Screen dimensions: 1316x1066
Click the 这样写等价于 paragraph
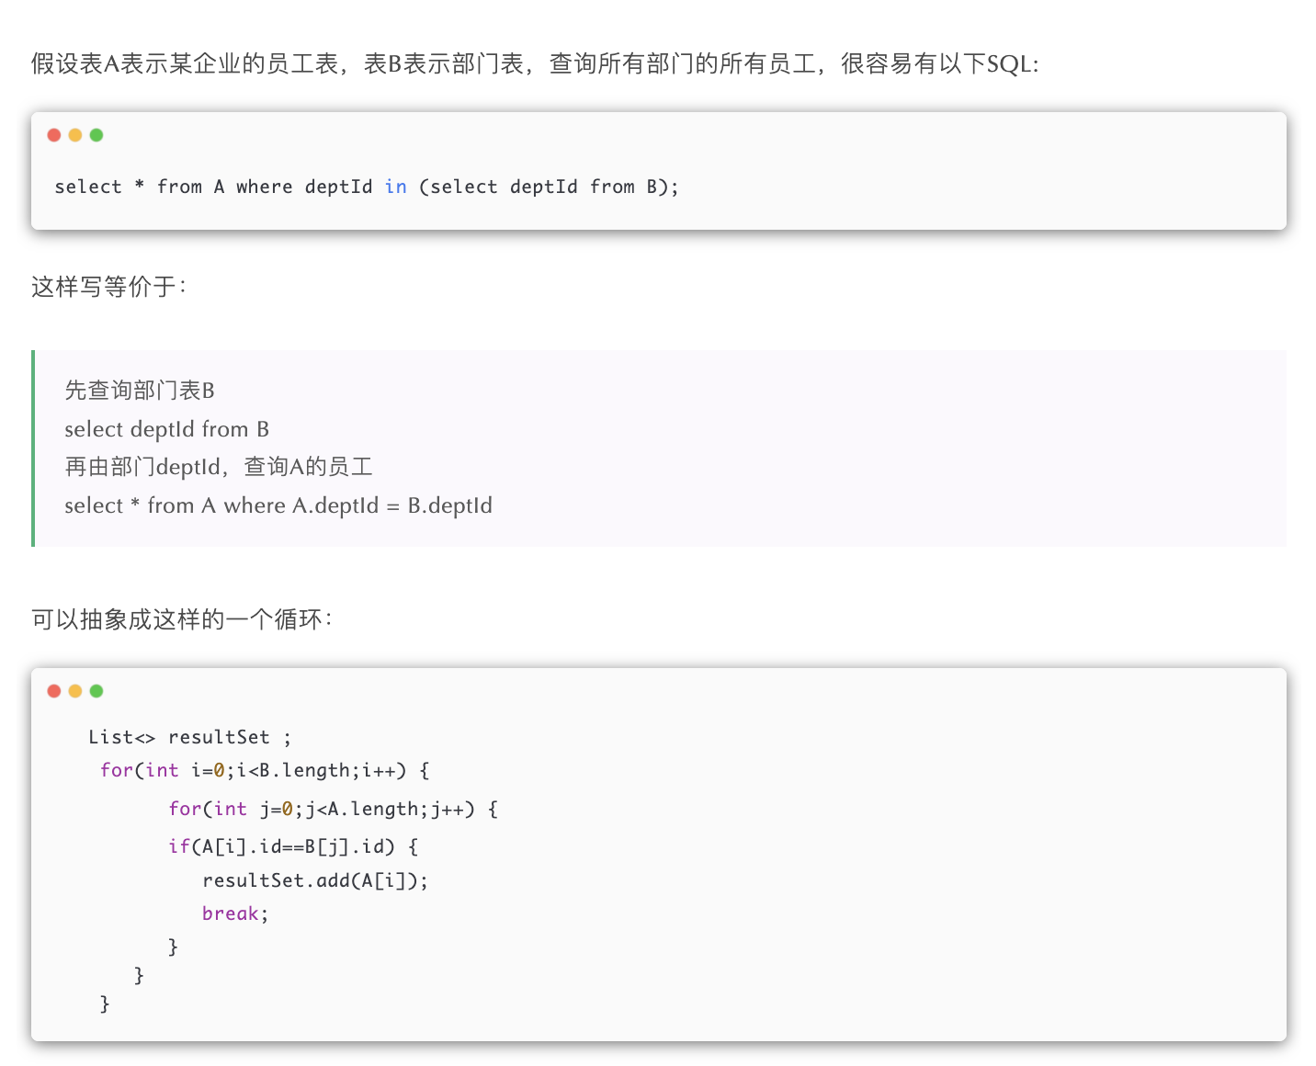(108, 287)
